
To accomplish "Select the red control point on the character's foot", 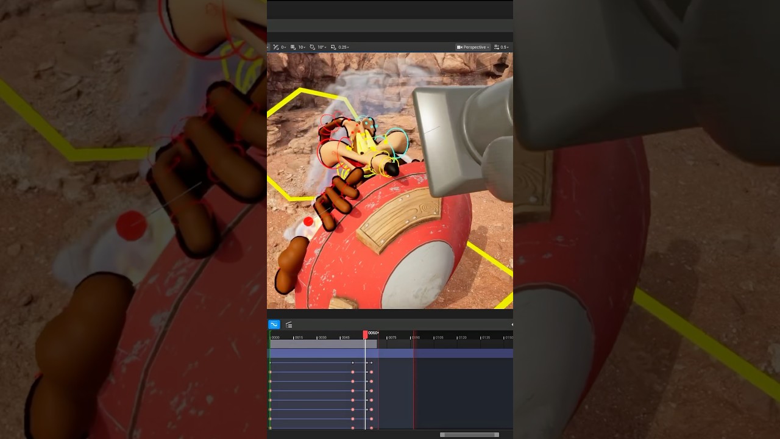I will 308,222.
